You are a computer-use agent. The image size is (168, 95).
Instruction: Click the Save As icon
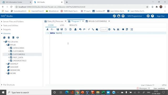[62, 29]
